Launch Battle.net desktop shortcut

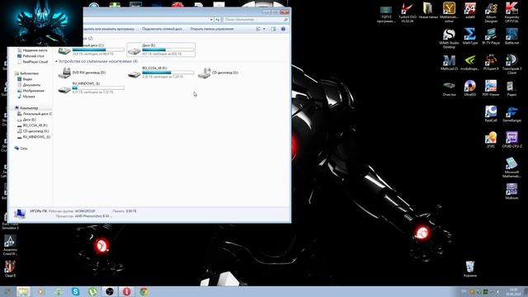(x=511, y=36)
